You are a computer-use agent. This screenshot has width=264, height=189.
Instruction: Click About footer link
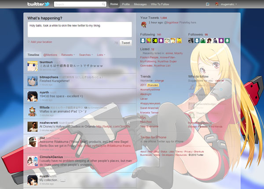tap(143, 152)
